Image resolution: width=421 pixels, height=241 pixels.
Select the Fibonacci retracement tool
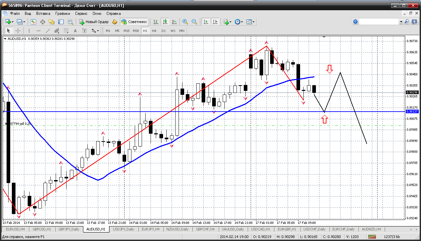[x=66, y=31]
